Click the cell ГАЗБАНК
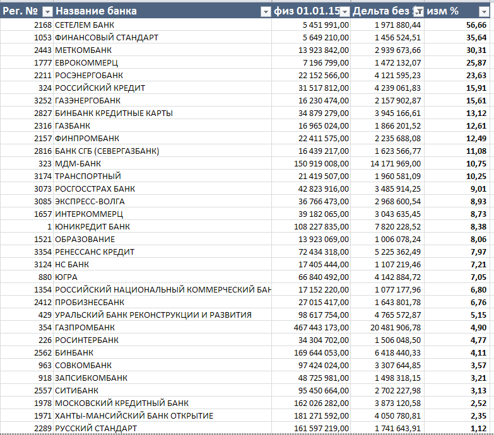494x435 pixels. (x=162, y=125)
